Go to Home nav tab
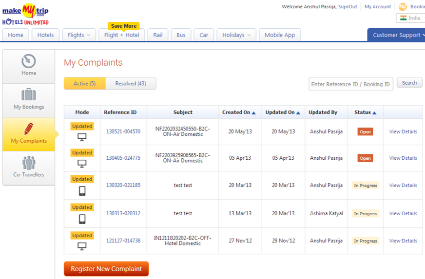This screenshot has width=425, height=279. [x=16, y=35]
